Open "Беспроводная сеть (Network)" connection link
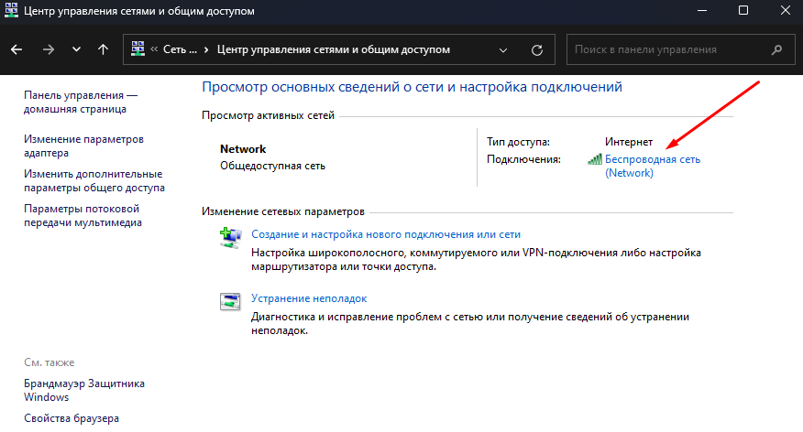The image size is (803, 432). click(x=653, y=167)
